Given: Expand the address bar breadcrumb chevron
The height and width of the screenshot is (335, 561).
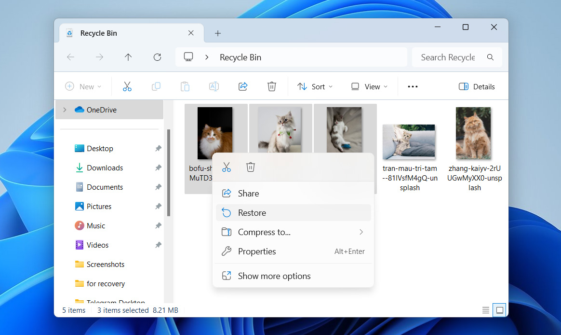Looking at the screenshot, I should coord(207,57).
